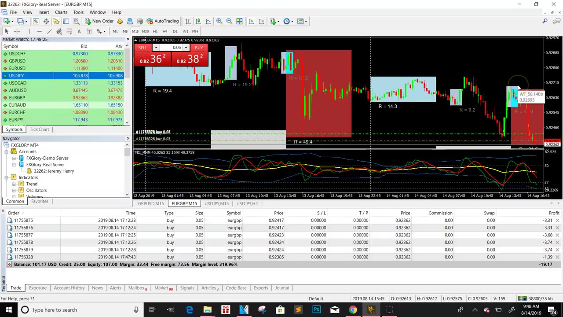Select the Horizontal Line drawing tool
563x317 pixels.
(39, 31)
